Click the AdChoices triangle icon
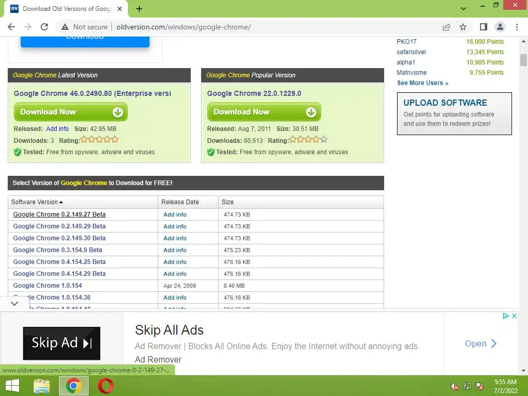 505,316
